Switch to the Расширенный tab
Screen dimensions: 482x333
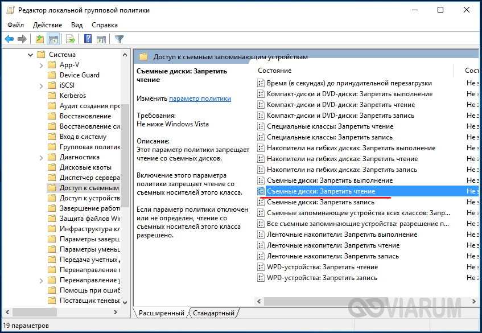162,313
